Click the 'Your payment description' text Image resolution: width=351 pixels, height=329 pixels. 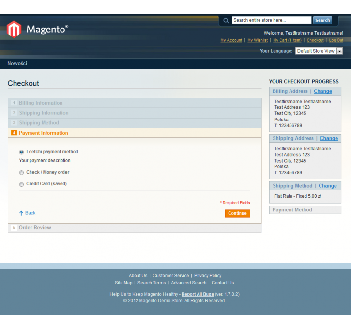pyautogui.click(x=45, y=160)
